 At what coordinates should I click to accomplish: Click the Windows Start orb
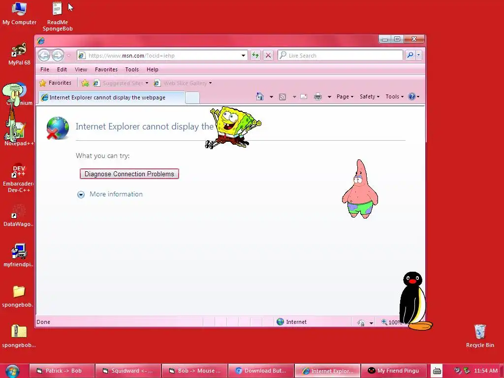[12, 371]
